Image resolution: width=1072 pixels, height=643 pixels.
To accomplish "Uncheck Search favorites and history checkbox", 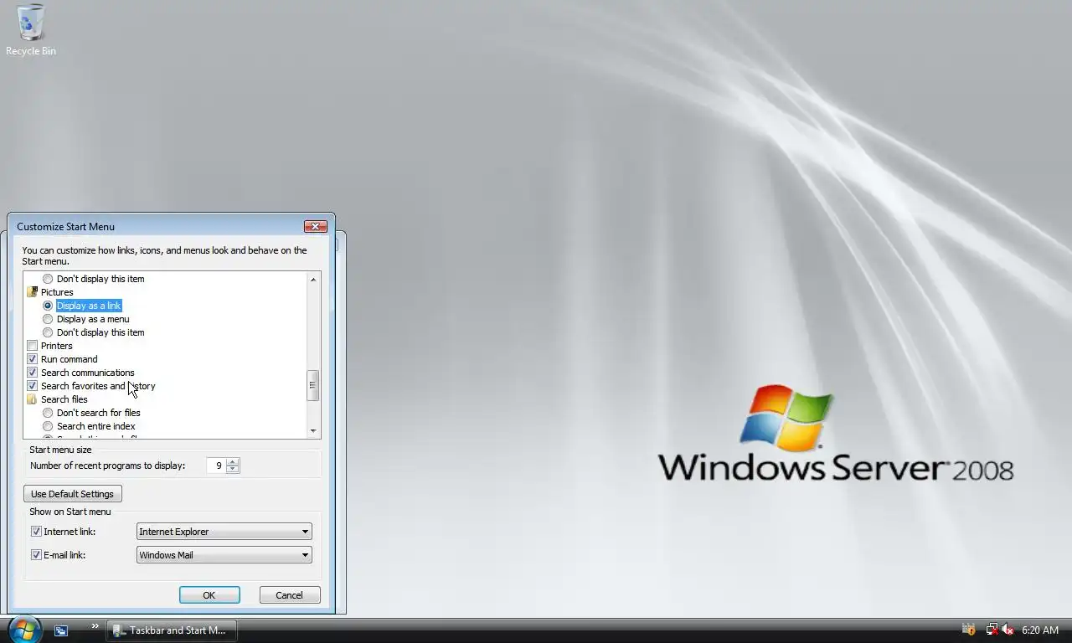I will click(33, 386).
